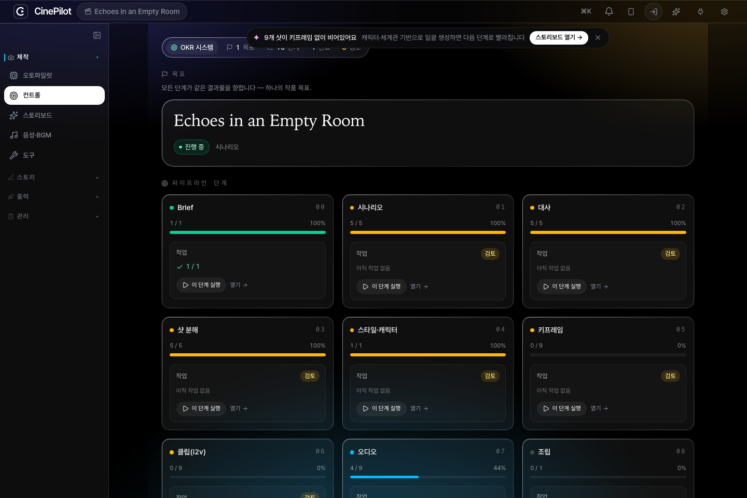The height and width of the screenshot is (498, 747).
Task: Expand the 스토리 sidebar section
Action: (54, 177)
